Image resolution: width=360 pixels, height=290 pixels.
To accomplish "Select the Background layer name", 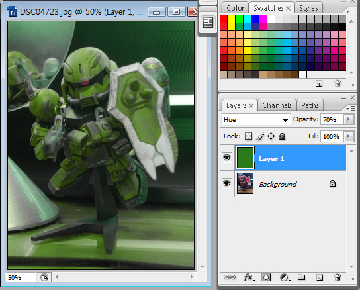I will [x=278, y=184].
